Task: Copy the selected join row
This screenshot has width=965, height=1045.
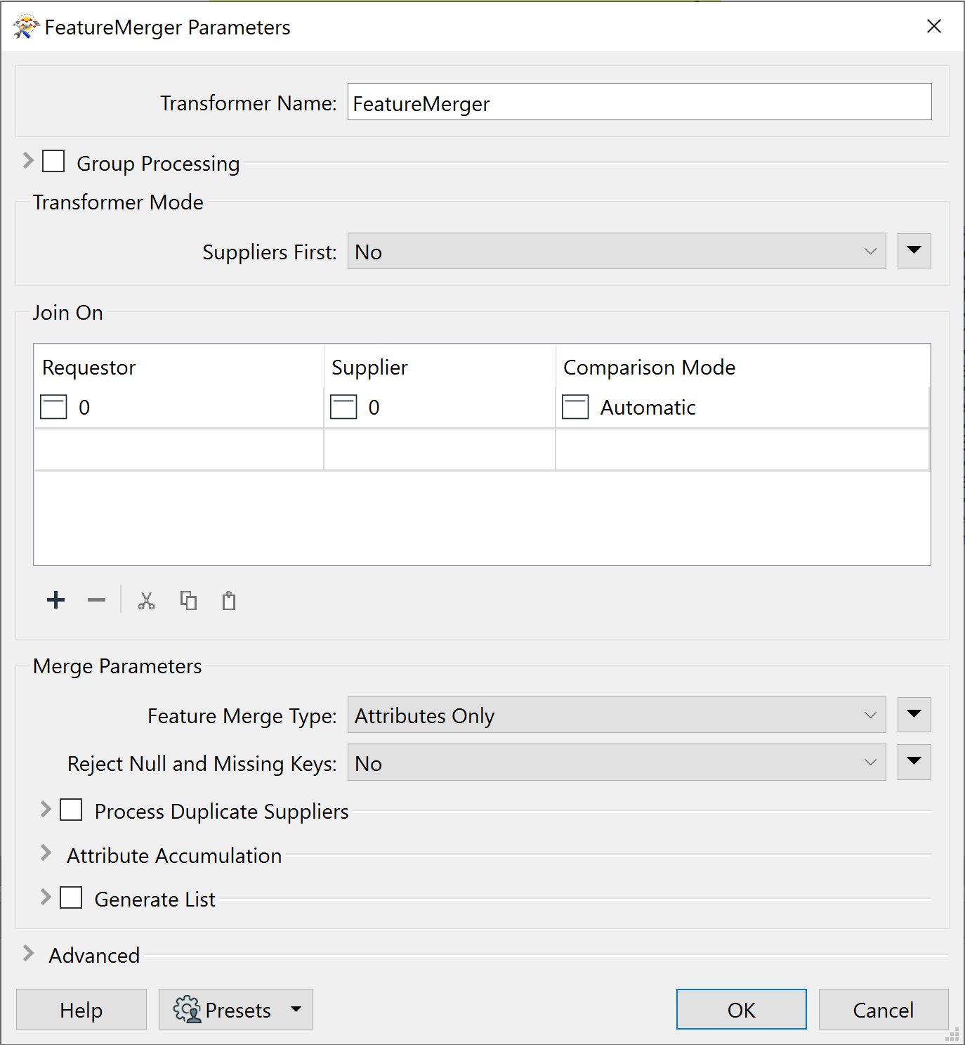Action: [188, 601]
